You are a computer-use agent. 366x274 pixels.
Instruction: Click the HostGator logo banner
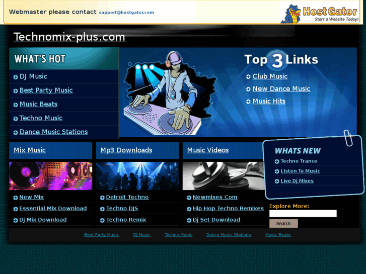pos(320,14)
